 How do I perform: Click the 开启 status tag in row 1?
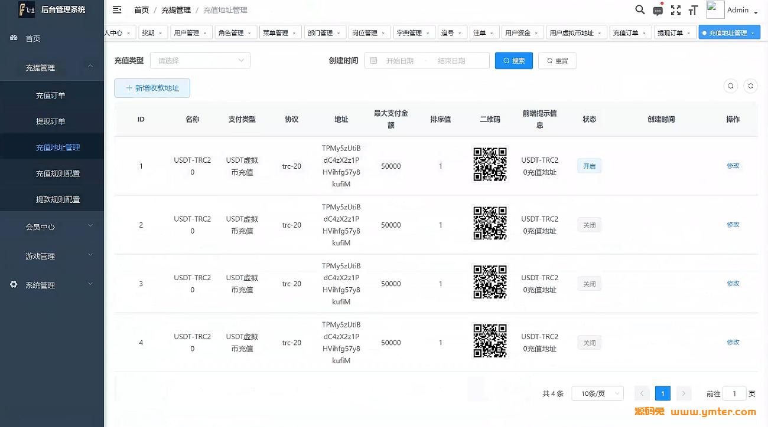point(590,166)
